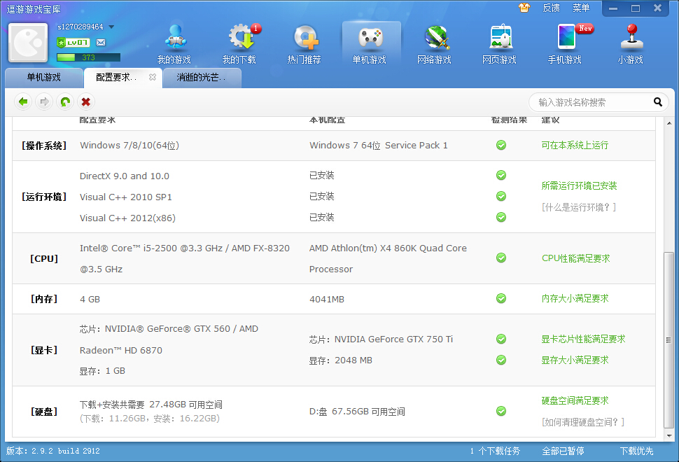Open 小游戏 joystick icon
This screenshot has height=462, width=679.
click(x=632, y=36)
